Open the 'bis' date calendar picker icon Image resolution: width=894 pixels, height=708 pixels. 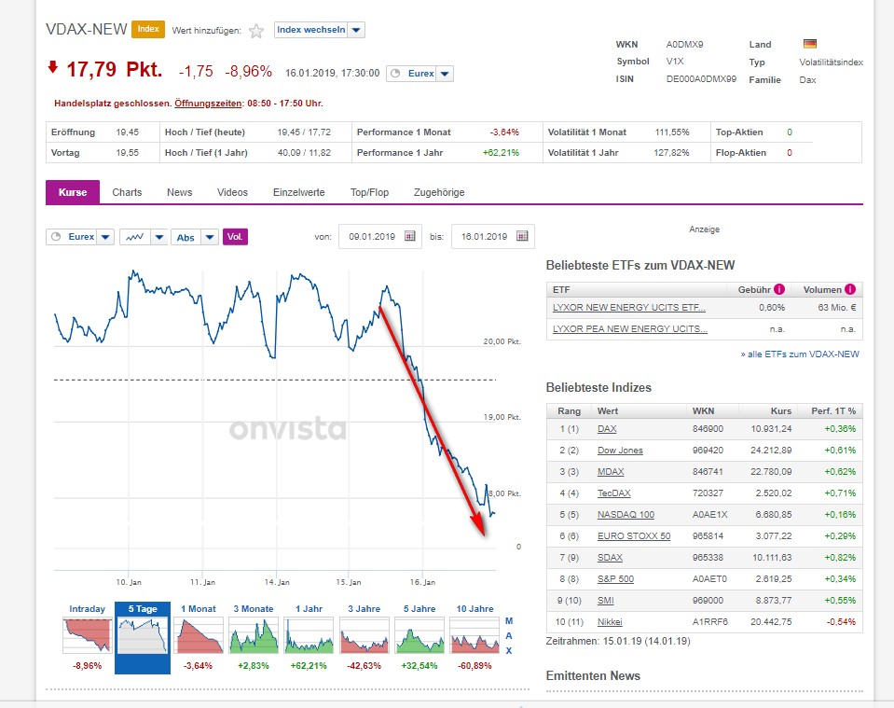click(522, 237)
